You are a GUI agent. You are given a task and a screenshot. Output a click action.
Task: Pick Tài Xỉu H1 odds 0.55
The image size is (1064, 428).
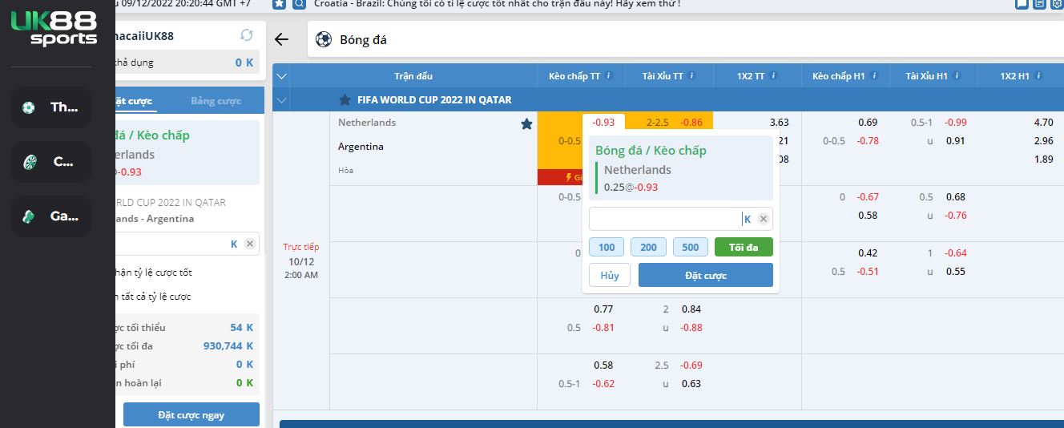tap(955, 272)
